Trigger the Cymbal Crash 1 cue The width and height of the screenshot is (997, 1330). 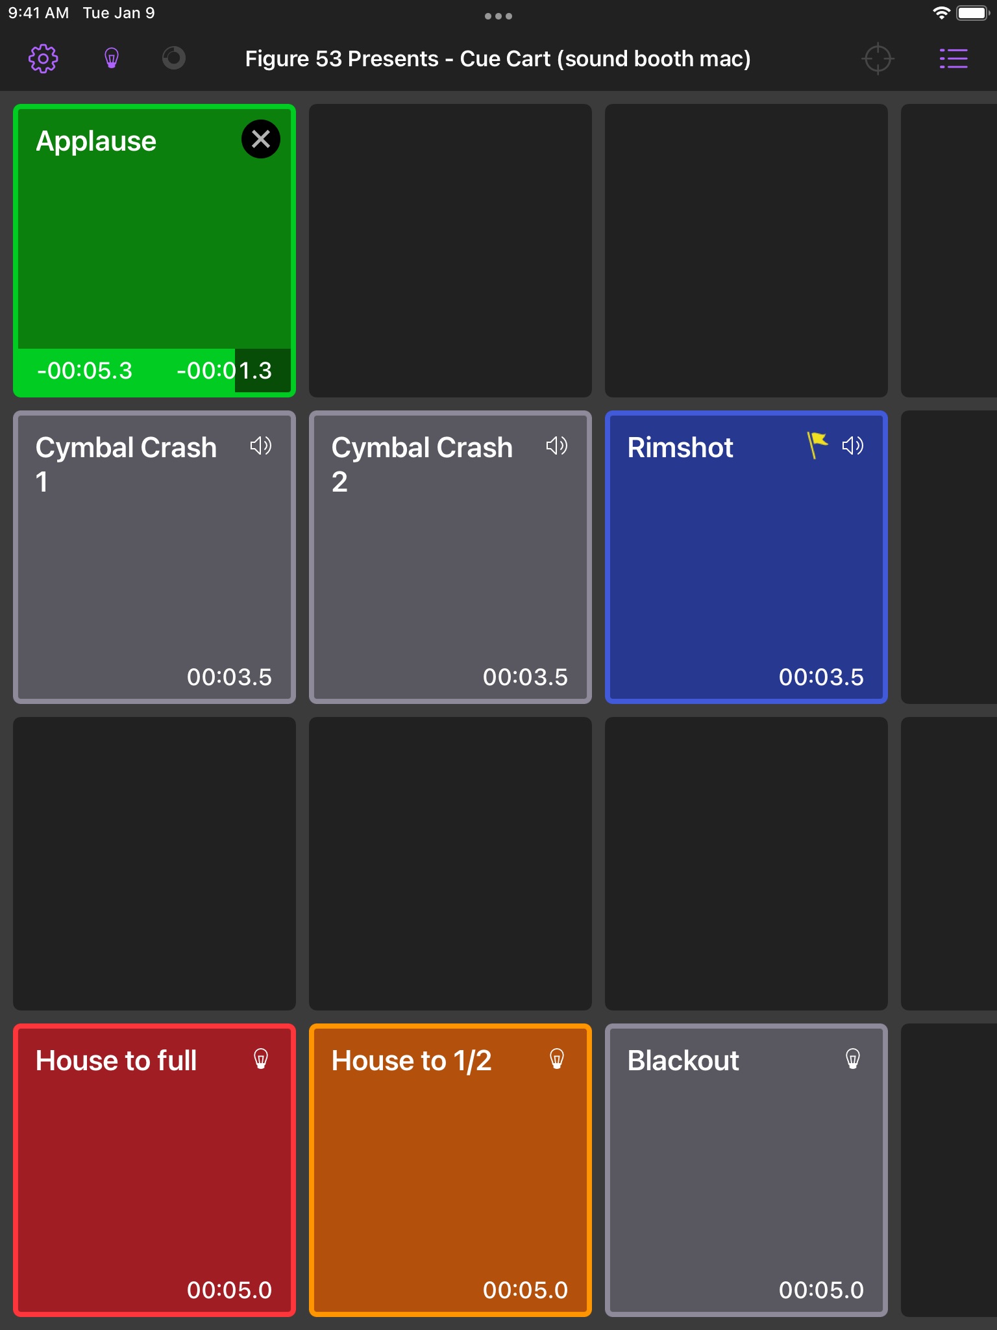[x=154, y=557]
